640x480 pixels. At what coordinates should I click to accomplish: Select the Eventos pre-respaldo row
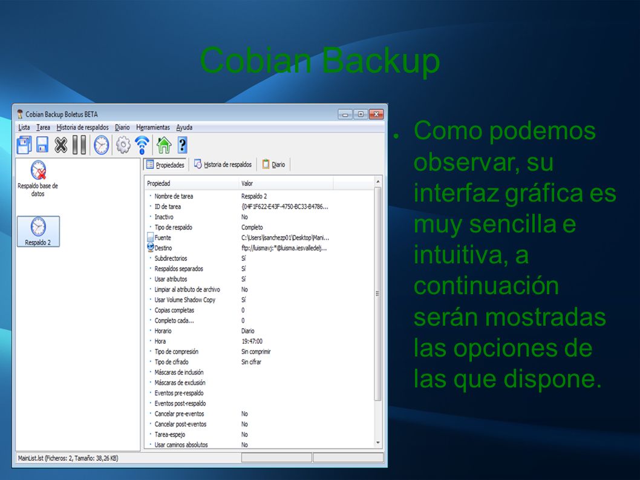tap(259, 393)
